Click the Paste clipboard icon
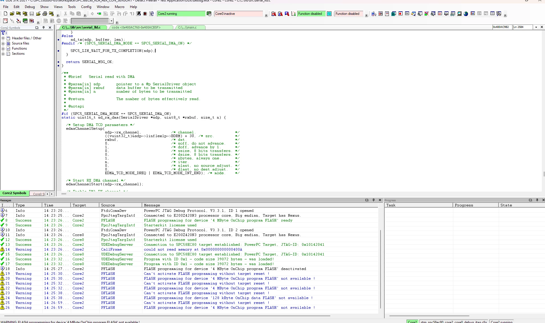 pyautogui.click(x=79, y=13)
